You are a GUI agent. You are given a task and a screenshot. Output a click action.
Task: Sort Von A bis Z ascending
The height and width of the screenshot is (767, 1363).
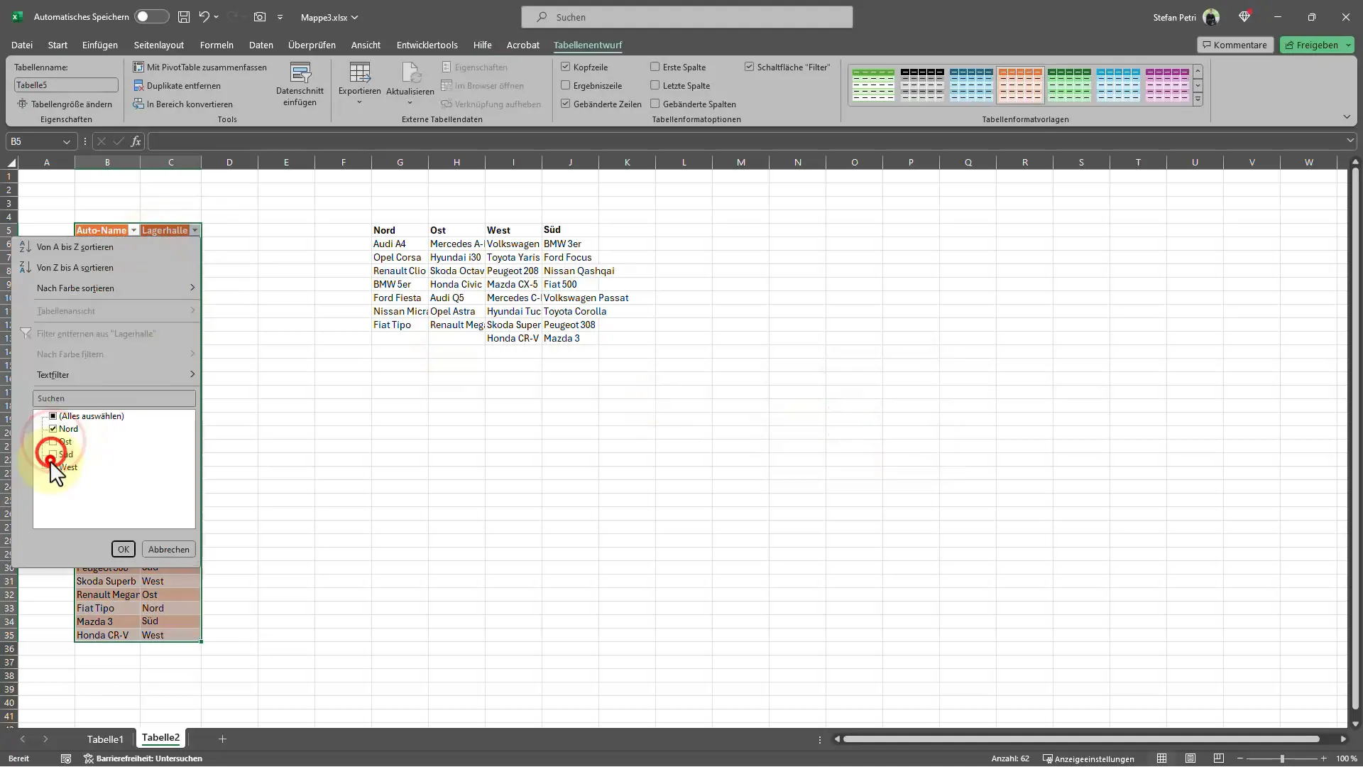[x=75, y=247]
